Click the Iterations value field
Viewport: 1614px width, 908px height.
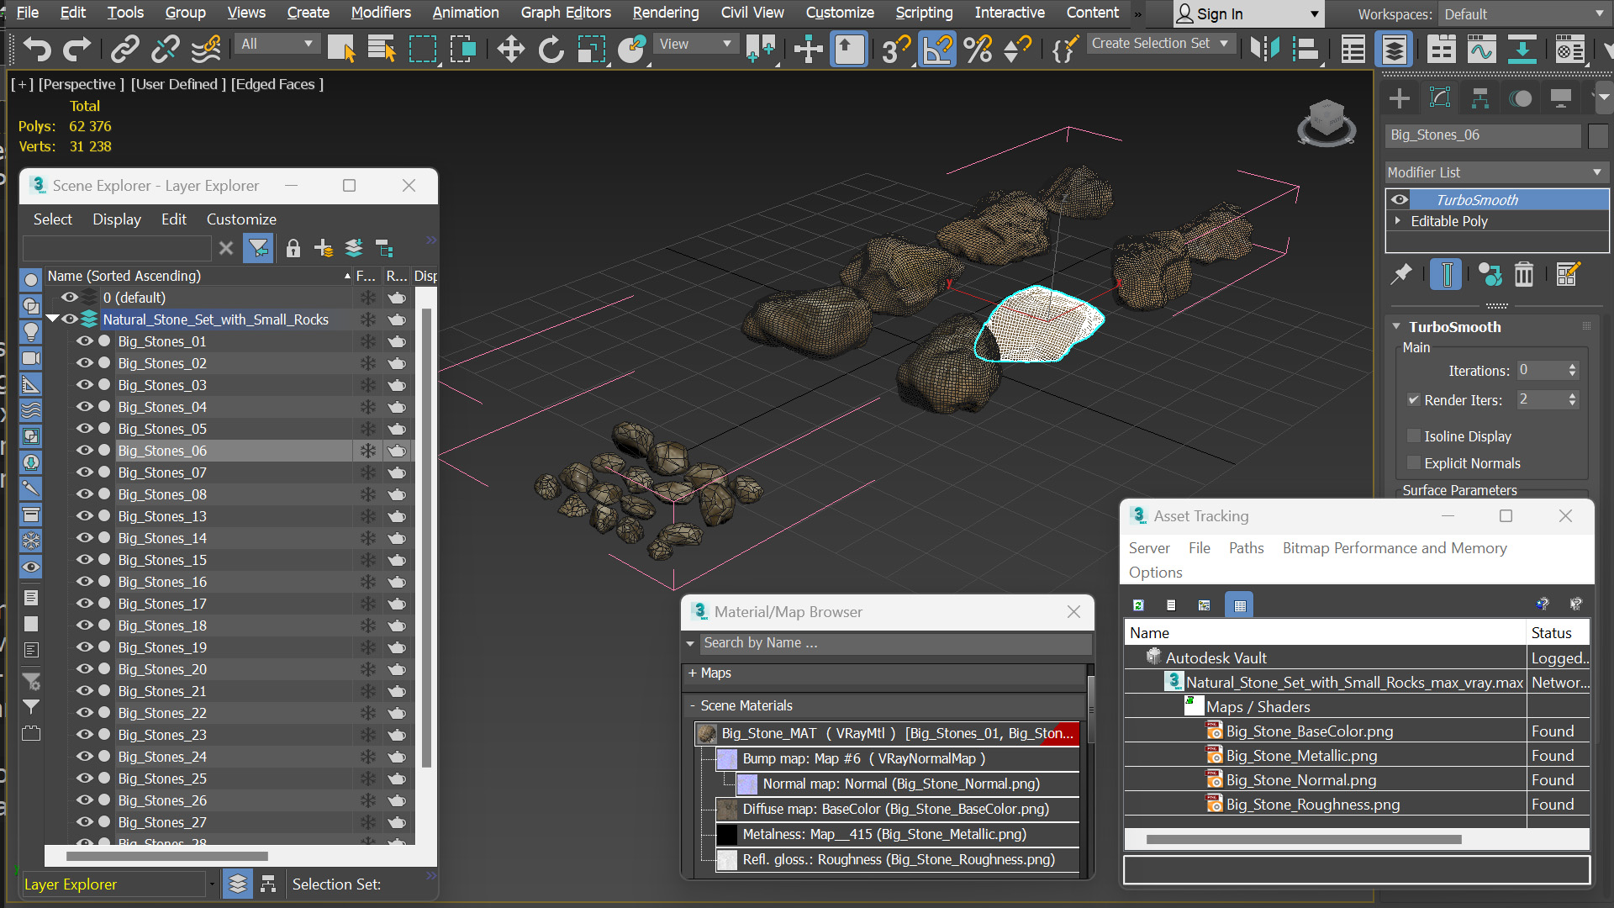(x=1541, y=371)
